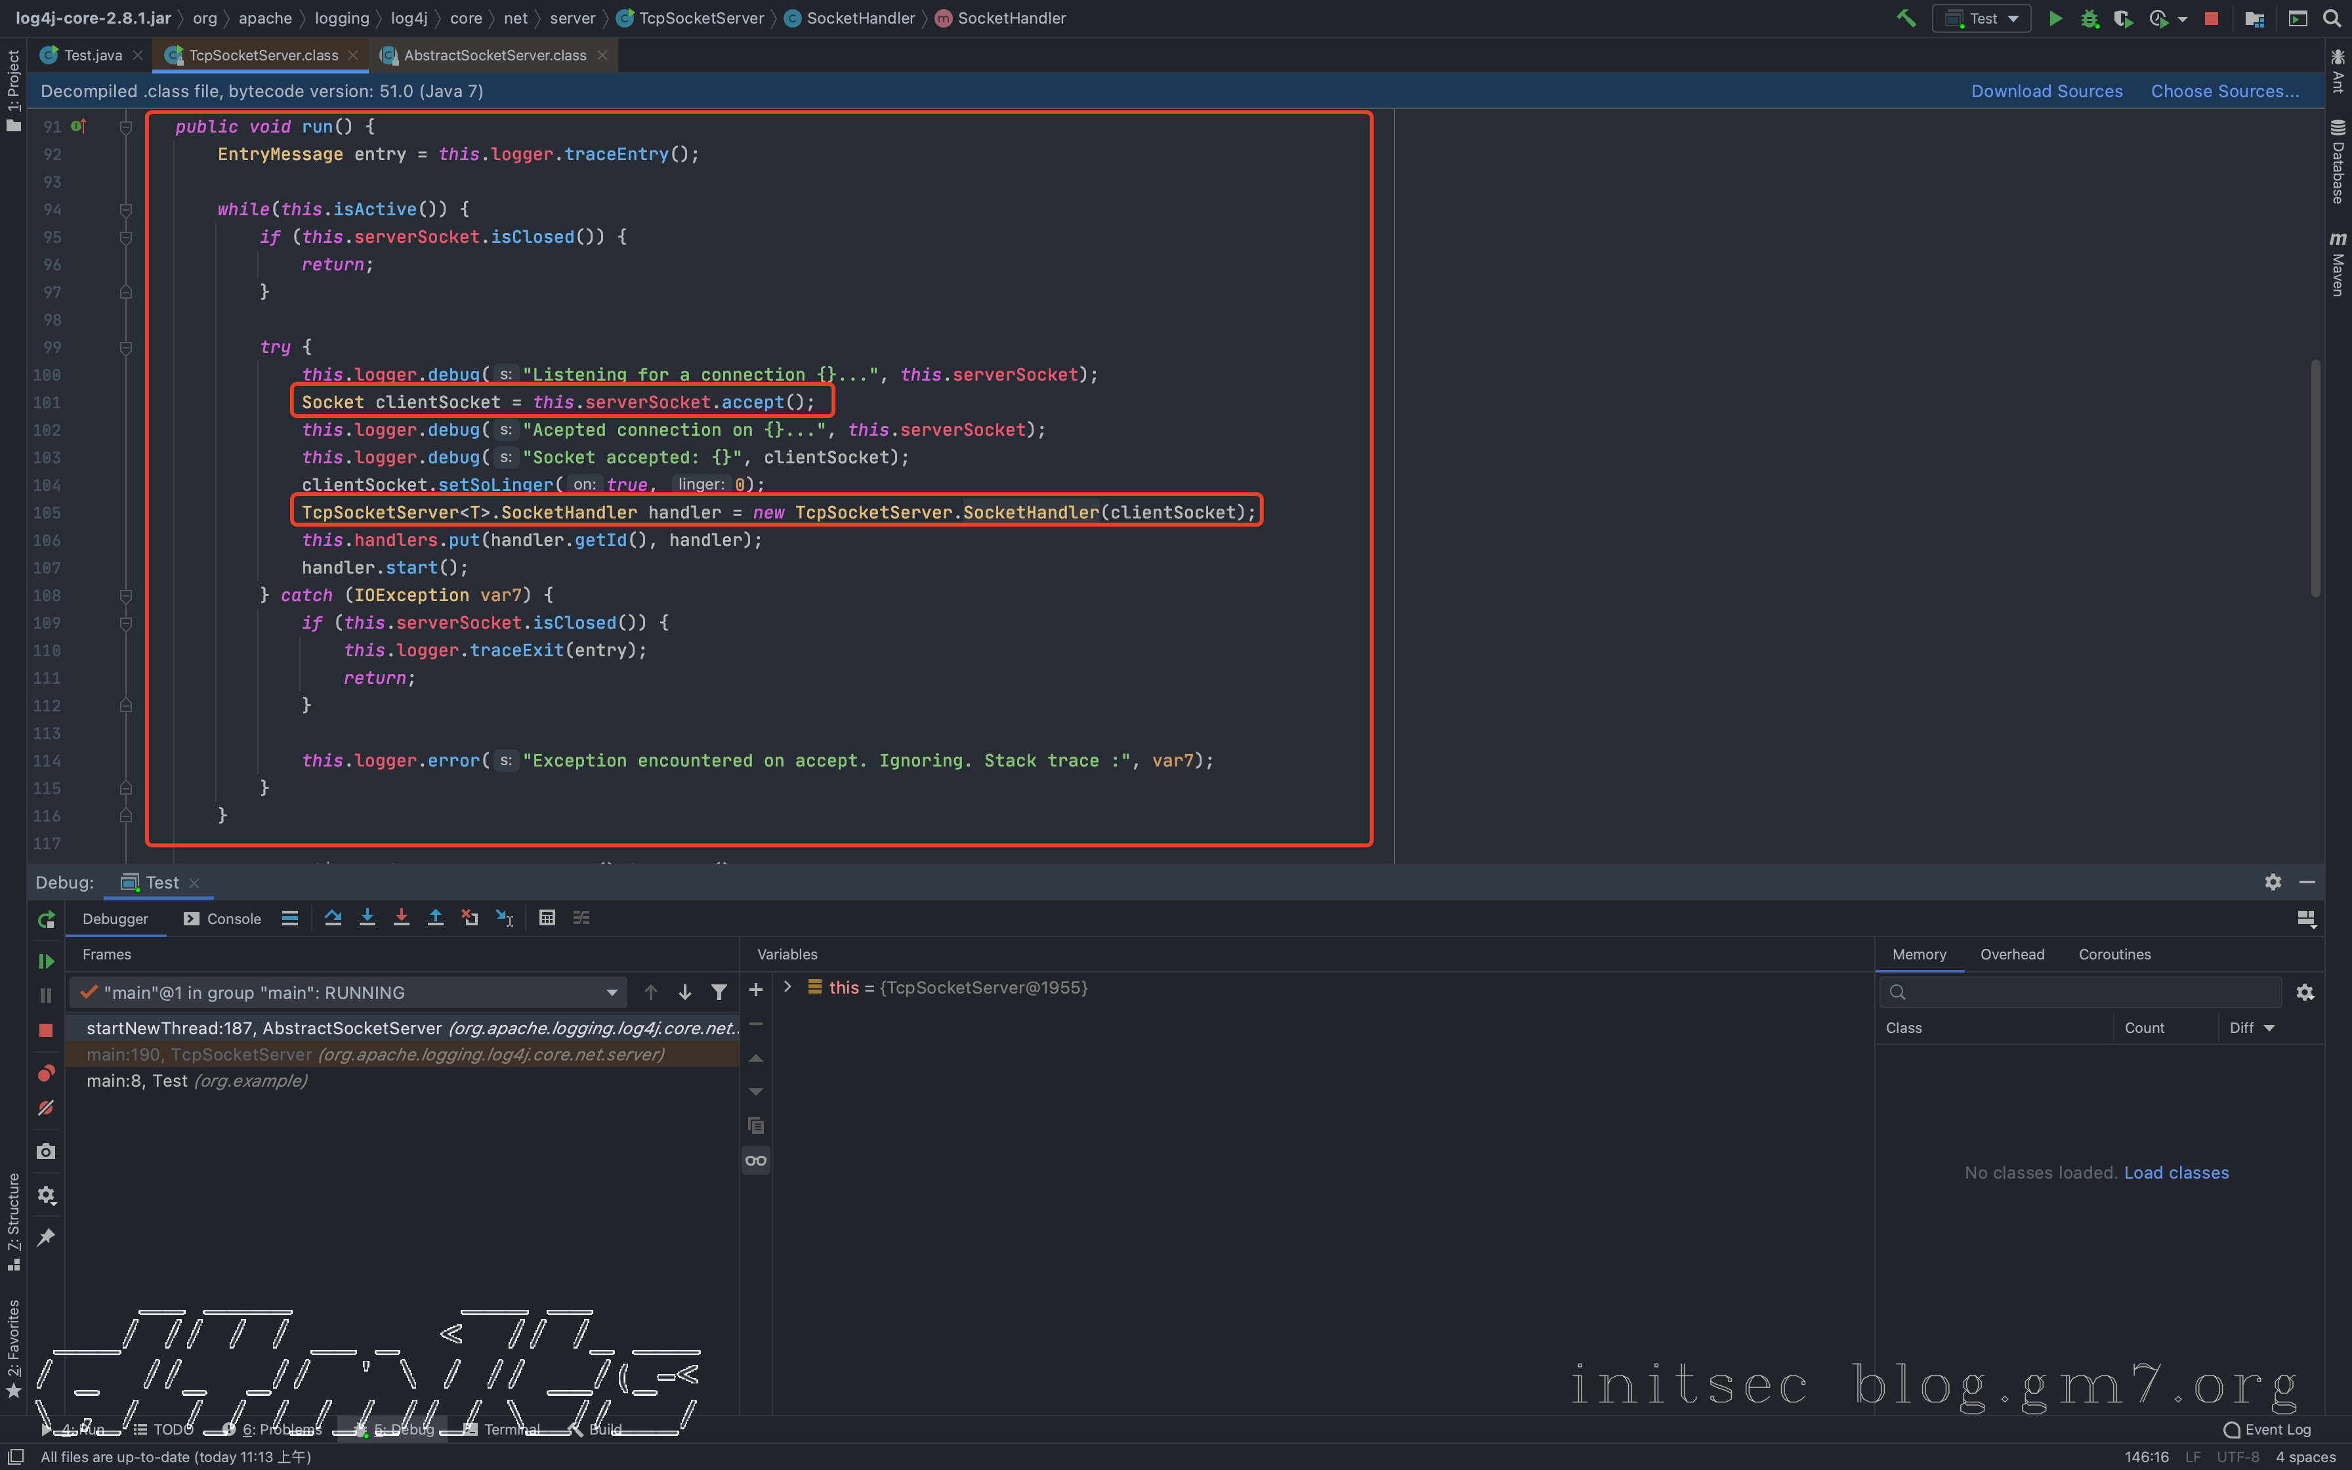
Task: Toggle the glasses watches view button
Action: pos(755,1160)
